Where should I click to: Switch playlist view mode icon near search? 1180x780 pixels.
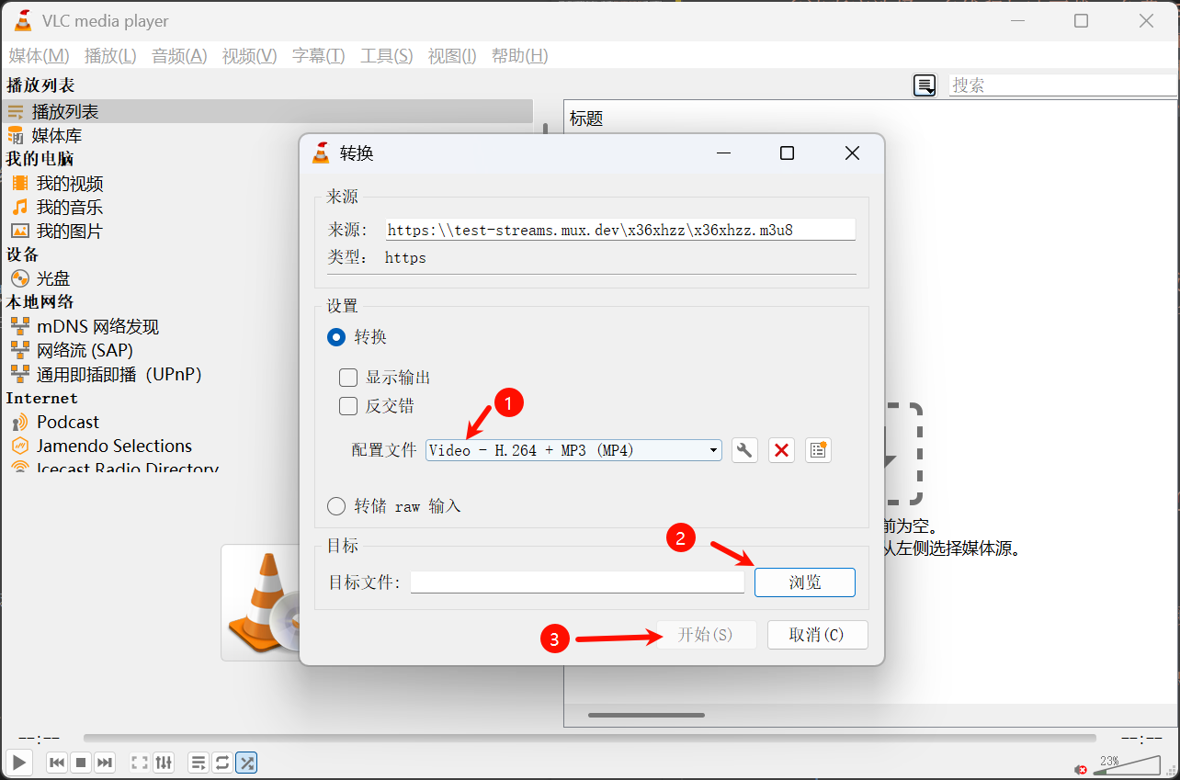[x=924, y=85]
